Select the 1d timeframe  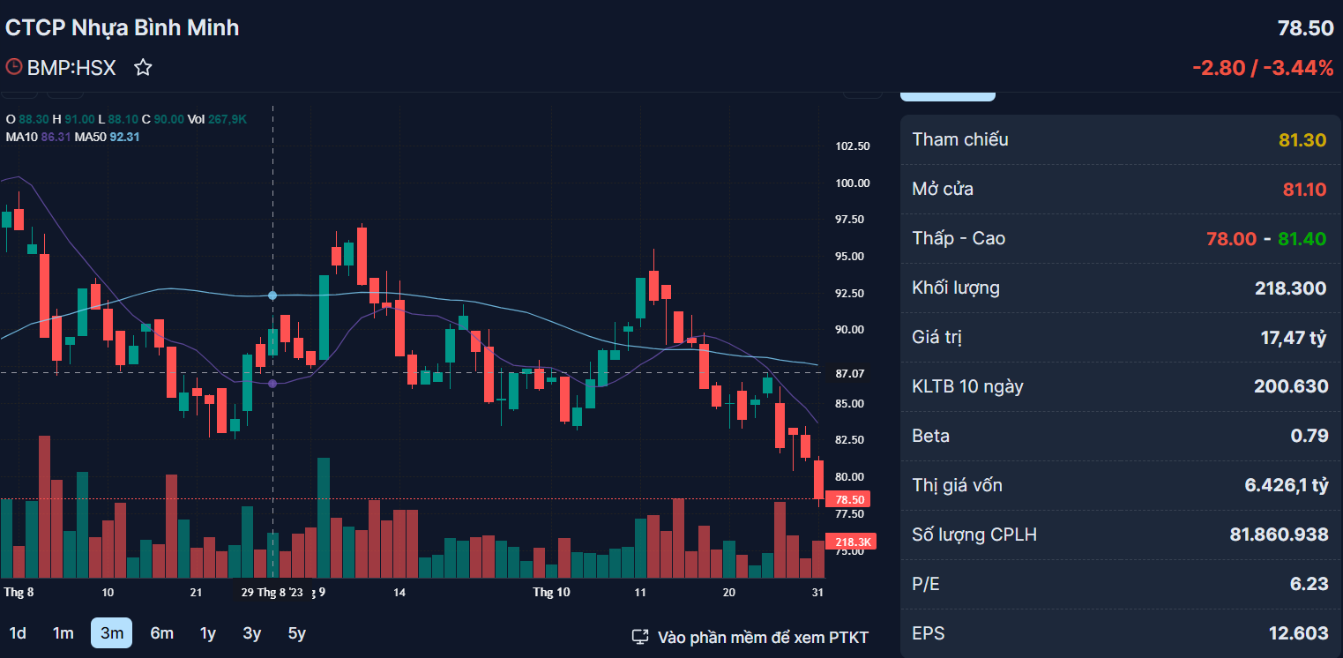[x=18, y=633]
